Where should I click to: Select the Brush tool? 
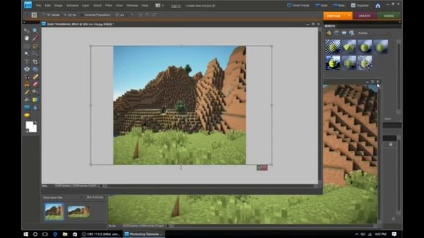click(26, 92)
